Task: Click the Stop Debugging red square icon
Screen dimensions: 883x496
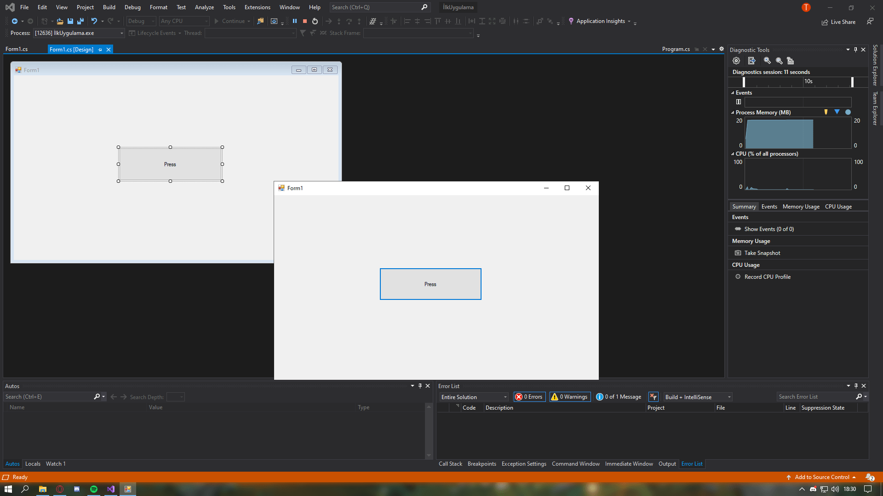Action: [304, 21]
